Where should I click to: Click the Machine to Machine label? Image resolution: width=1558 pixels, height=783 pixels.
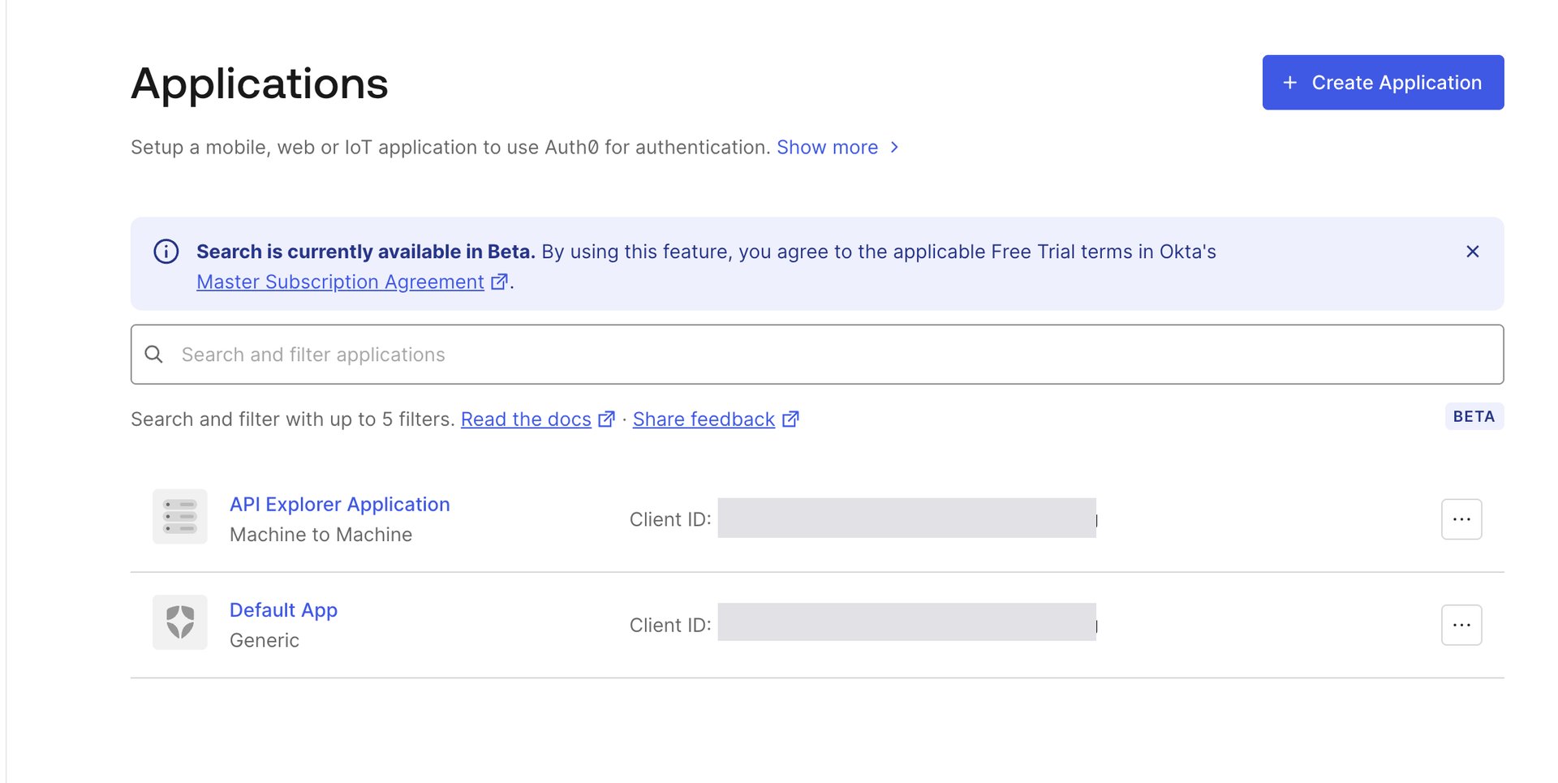point(321,535)
